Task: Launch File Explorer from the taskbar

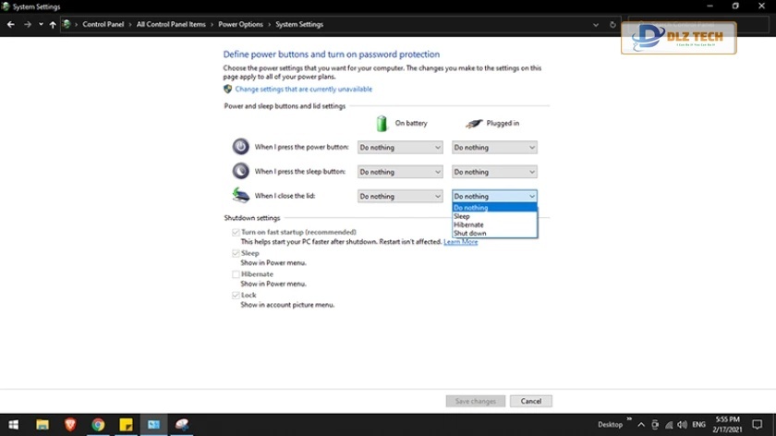Action: [42, 425]
